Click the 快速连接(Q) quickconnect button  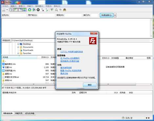106,15
